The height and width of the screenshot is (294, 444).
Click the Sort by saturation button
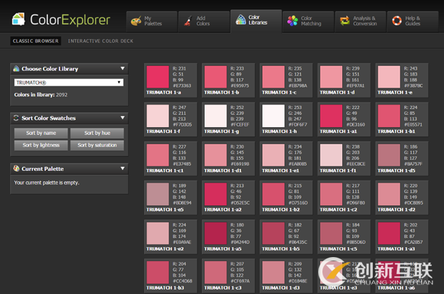point(97,145)
